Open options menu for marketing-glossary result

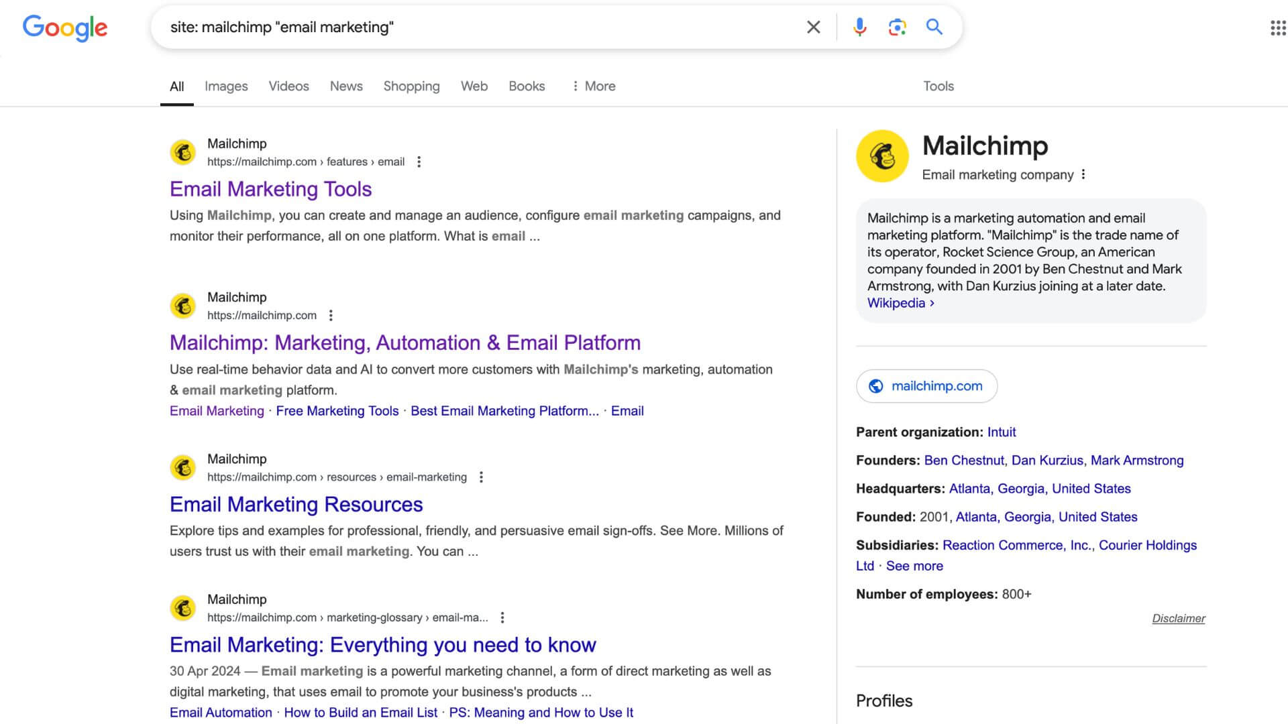tap(502, 617)
